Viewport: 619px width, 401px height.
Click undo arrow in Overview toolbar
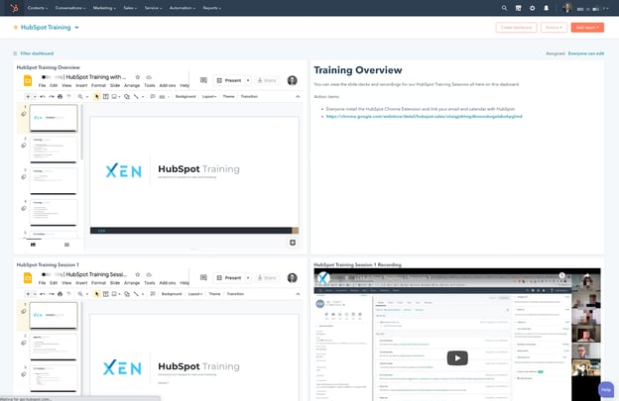(x=43, y=96)
